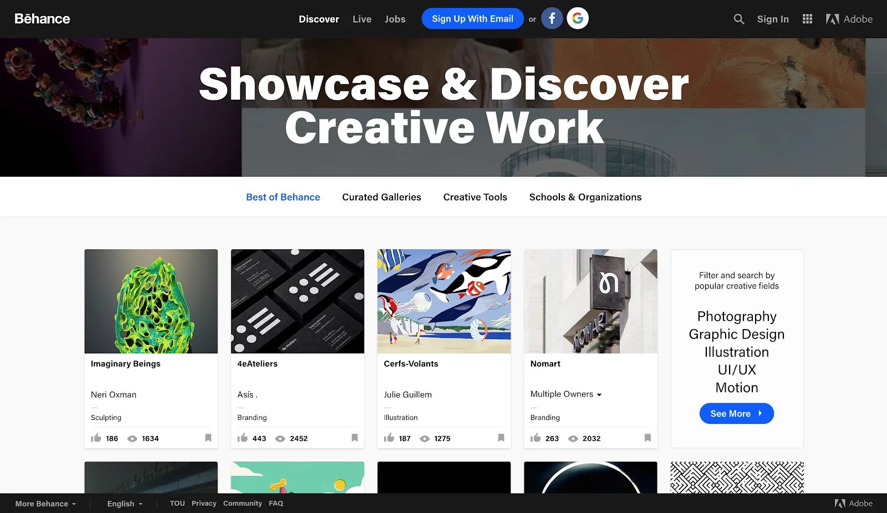The height and width of the screenshot is (513, 887).
Task: Appreciate Imaginary Beings via thumbs-up icon
Action: [96, 438]
